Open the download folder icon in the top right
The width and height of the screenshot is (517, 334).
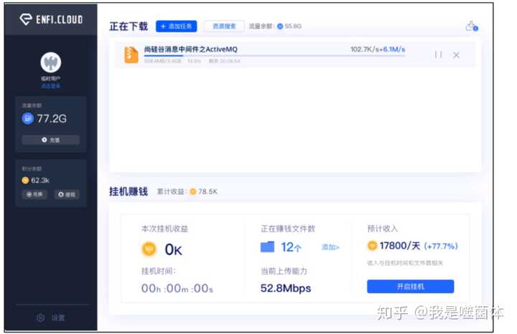tap(472, 26)
